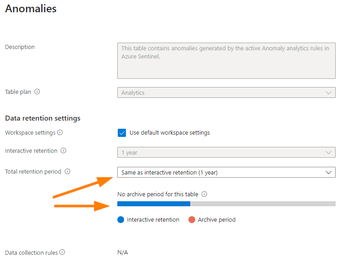Click the Data collection rules info icon
Screen dimensions: 342x267
point(62,252)
